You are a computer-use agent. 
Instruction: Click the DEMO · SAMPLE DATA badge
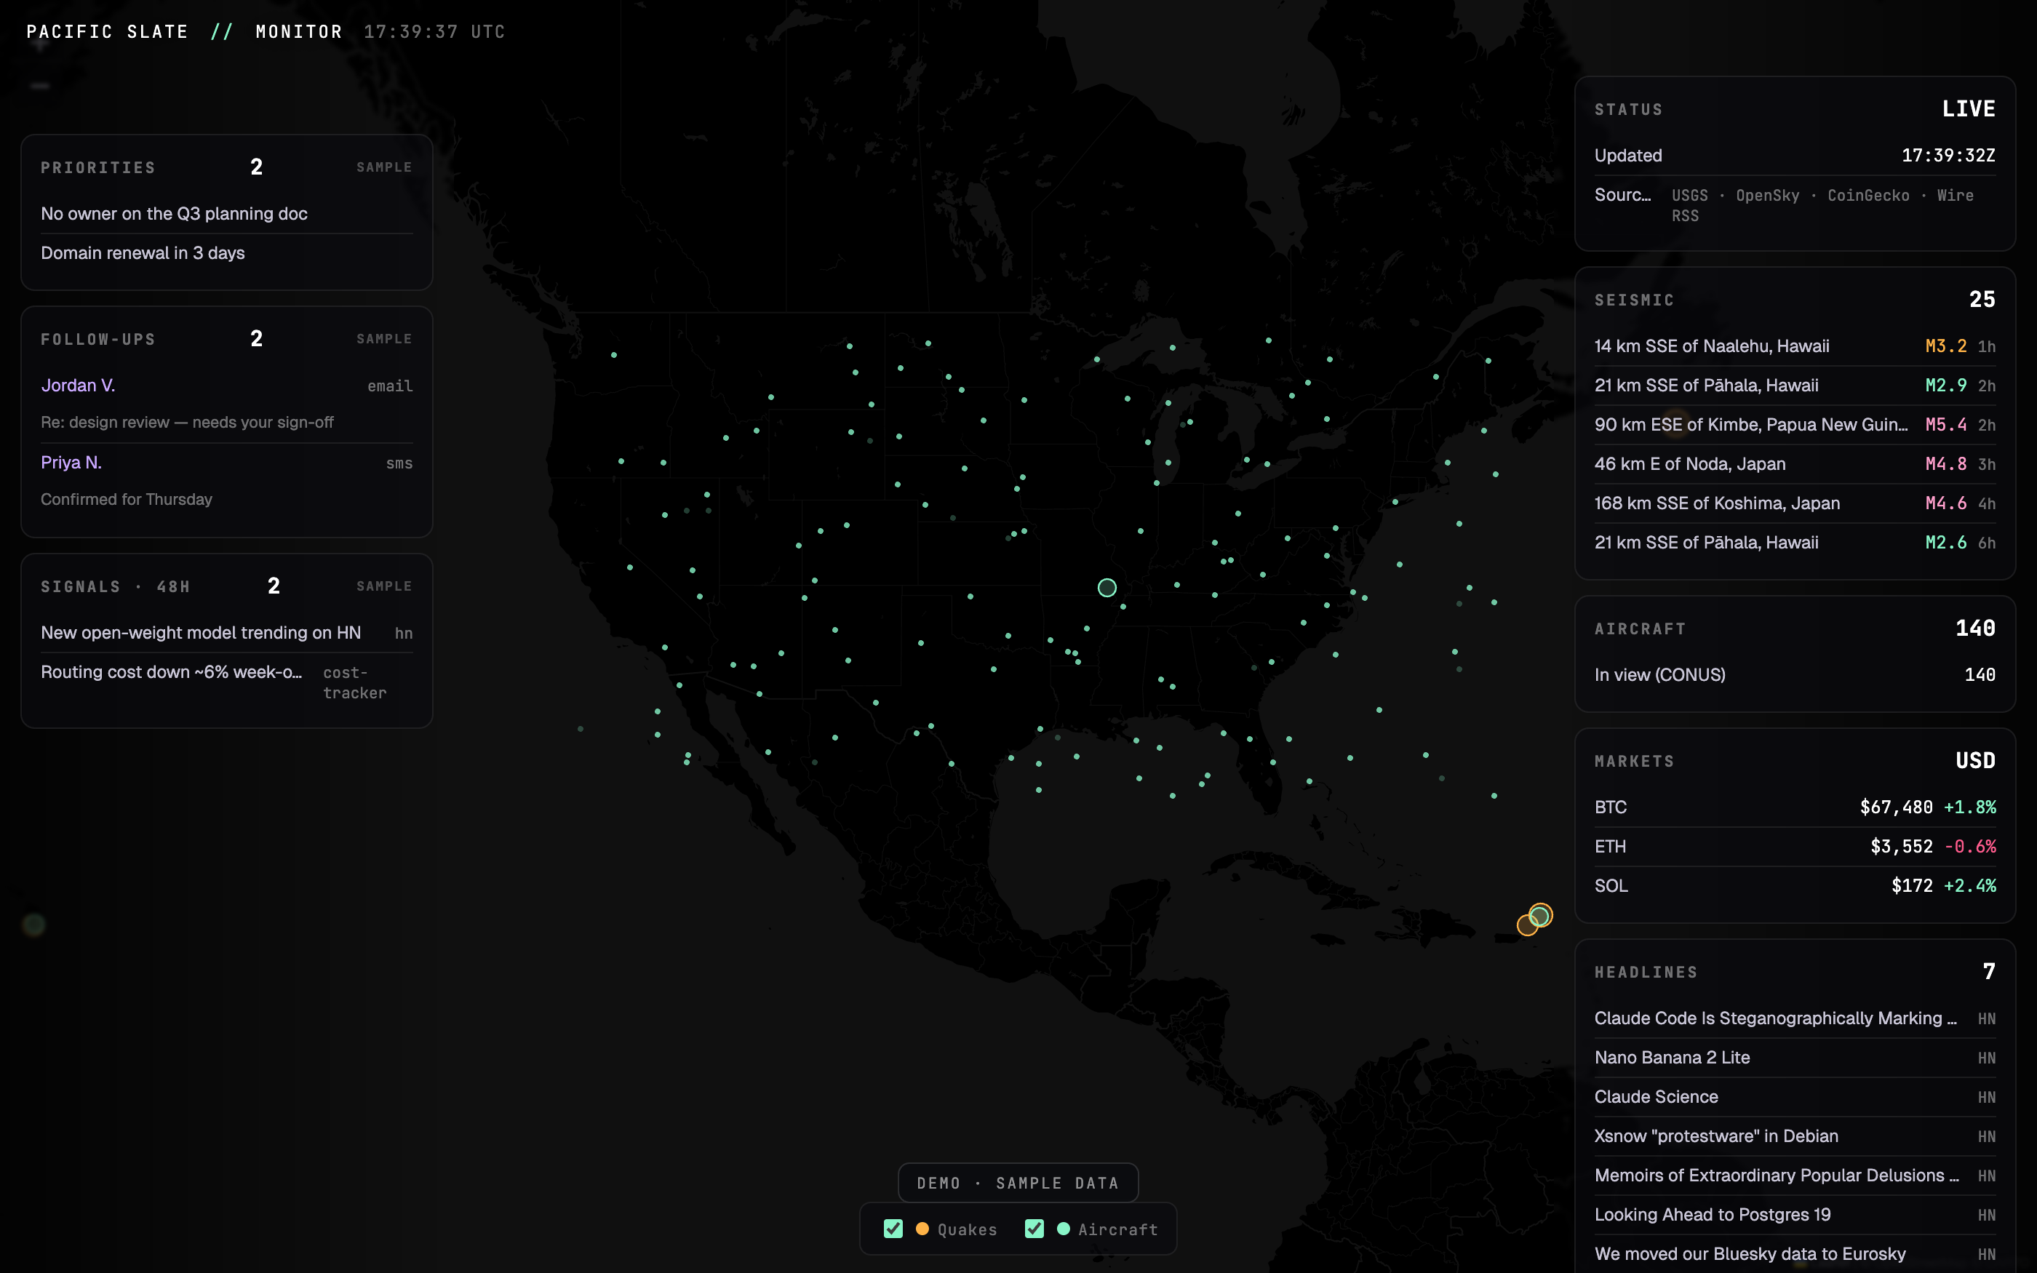click(1018, 1183)
